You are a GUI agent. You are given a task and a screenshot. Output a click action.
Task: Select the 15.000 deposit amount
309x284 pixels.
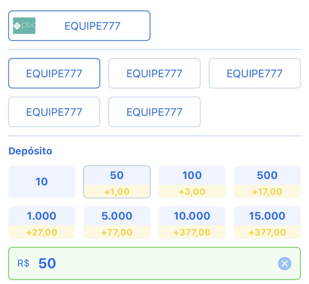click(x=267, y=223)
